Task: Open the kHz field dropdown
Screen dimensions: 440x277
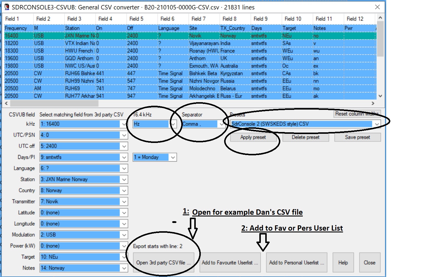Action: click(124, 124)
